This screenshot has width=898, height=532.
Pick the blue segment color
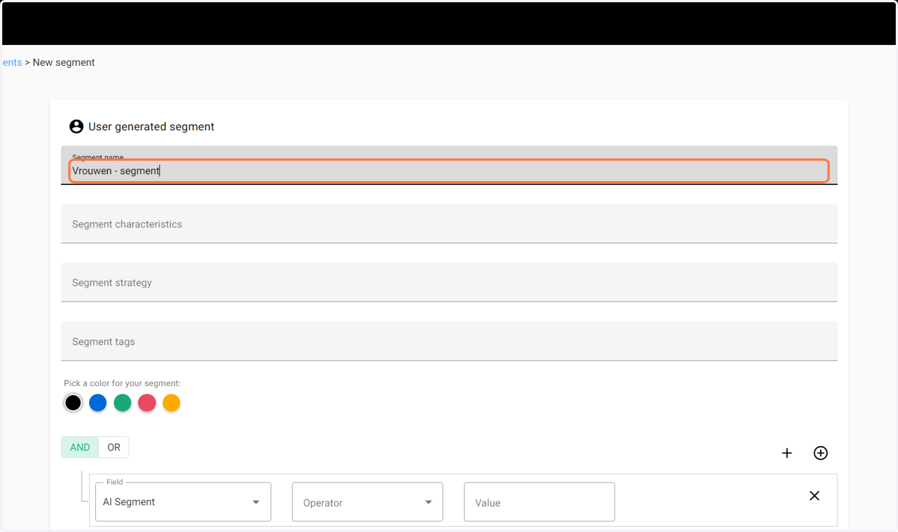pos(98,403)
